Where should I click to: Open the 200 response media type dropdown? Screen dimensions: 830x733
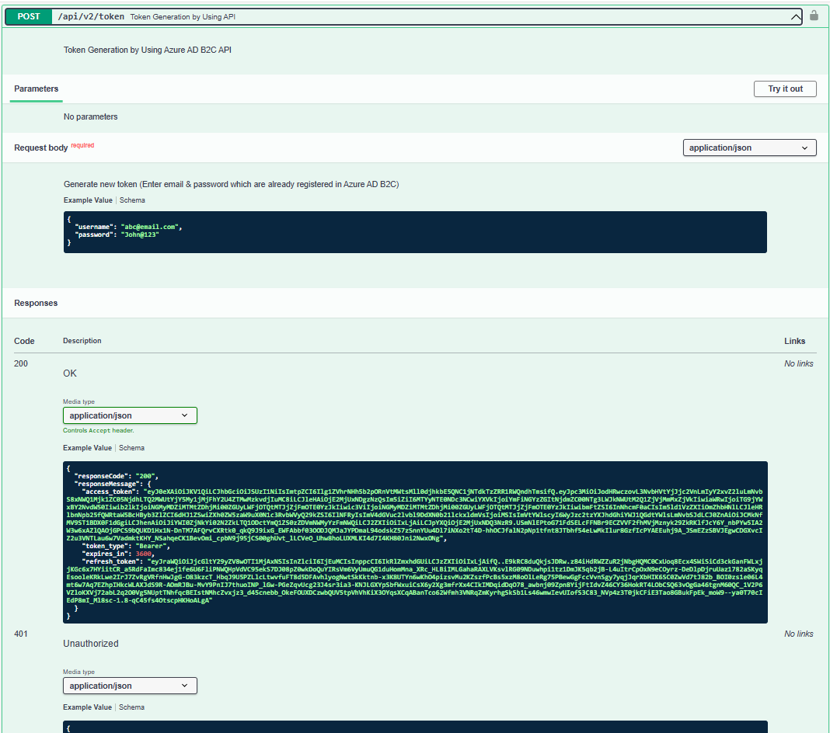[x=130, y=415]
